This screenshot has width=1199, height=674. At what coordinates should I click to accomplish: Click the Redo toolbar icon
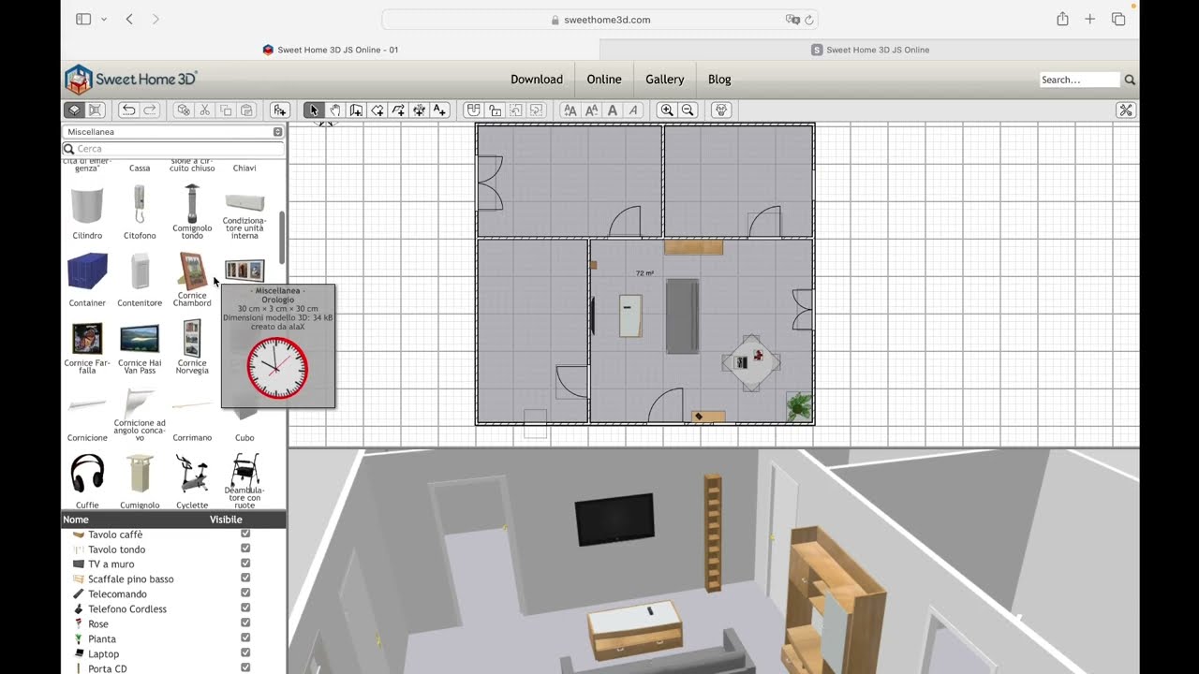point(149,110)
